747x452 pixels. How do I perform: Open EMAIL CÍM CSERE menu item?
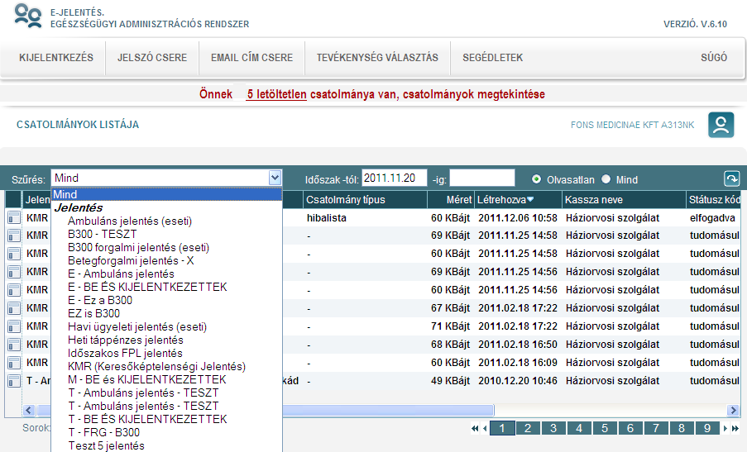point(252,58)
